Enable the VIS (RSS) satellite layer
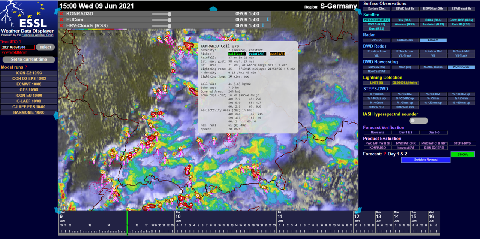 tap(405, 20)
